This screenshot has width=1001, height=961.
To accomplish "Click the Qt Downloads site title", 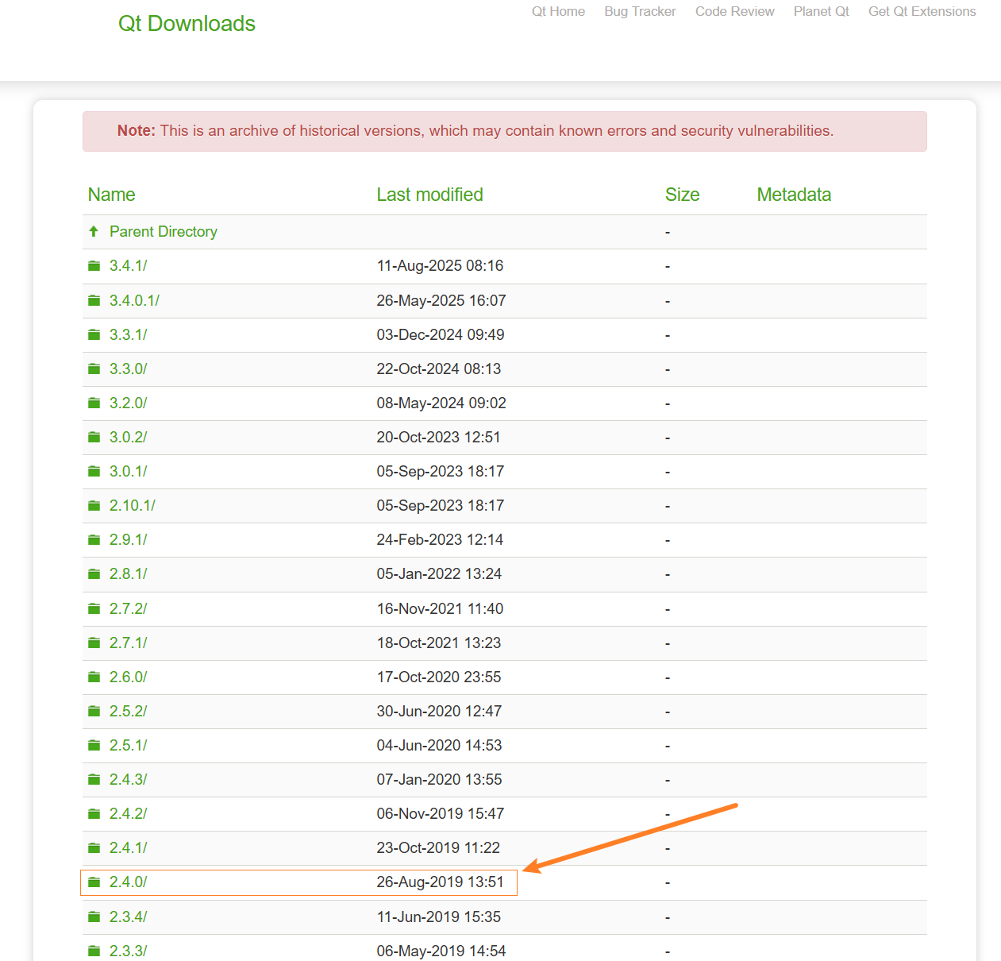I will (187, 24).
